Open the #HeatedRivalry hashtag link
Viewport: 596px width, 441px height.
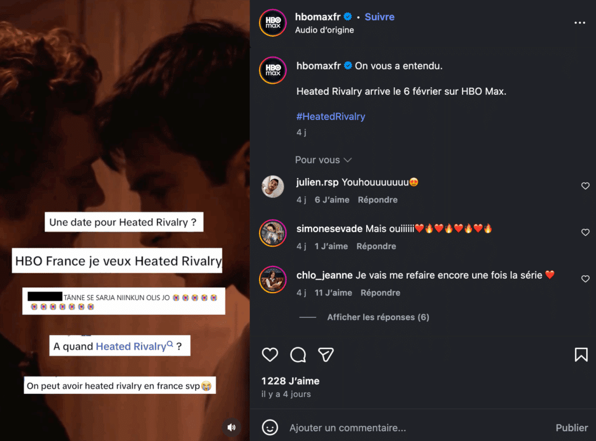[x=331, y=116]
